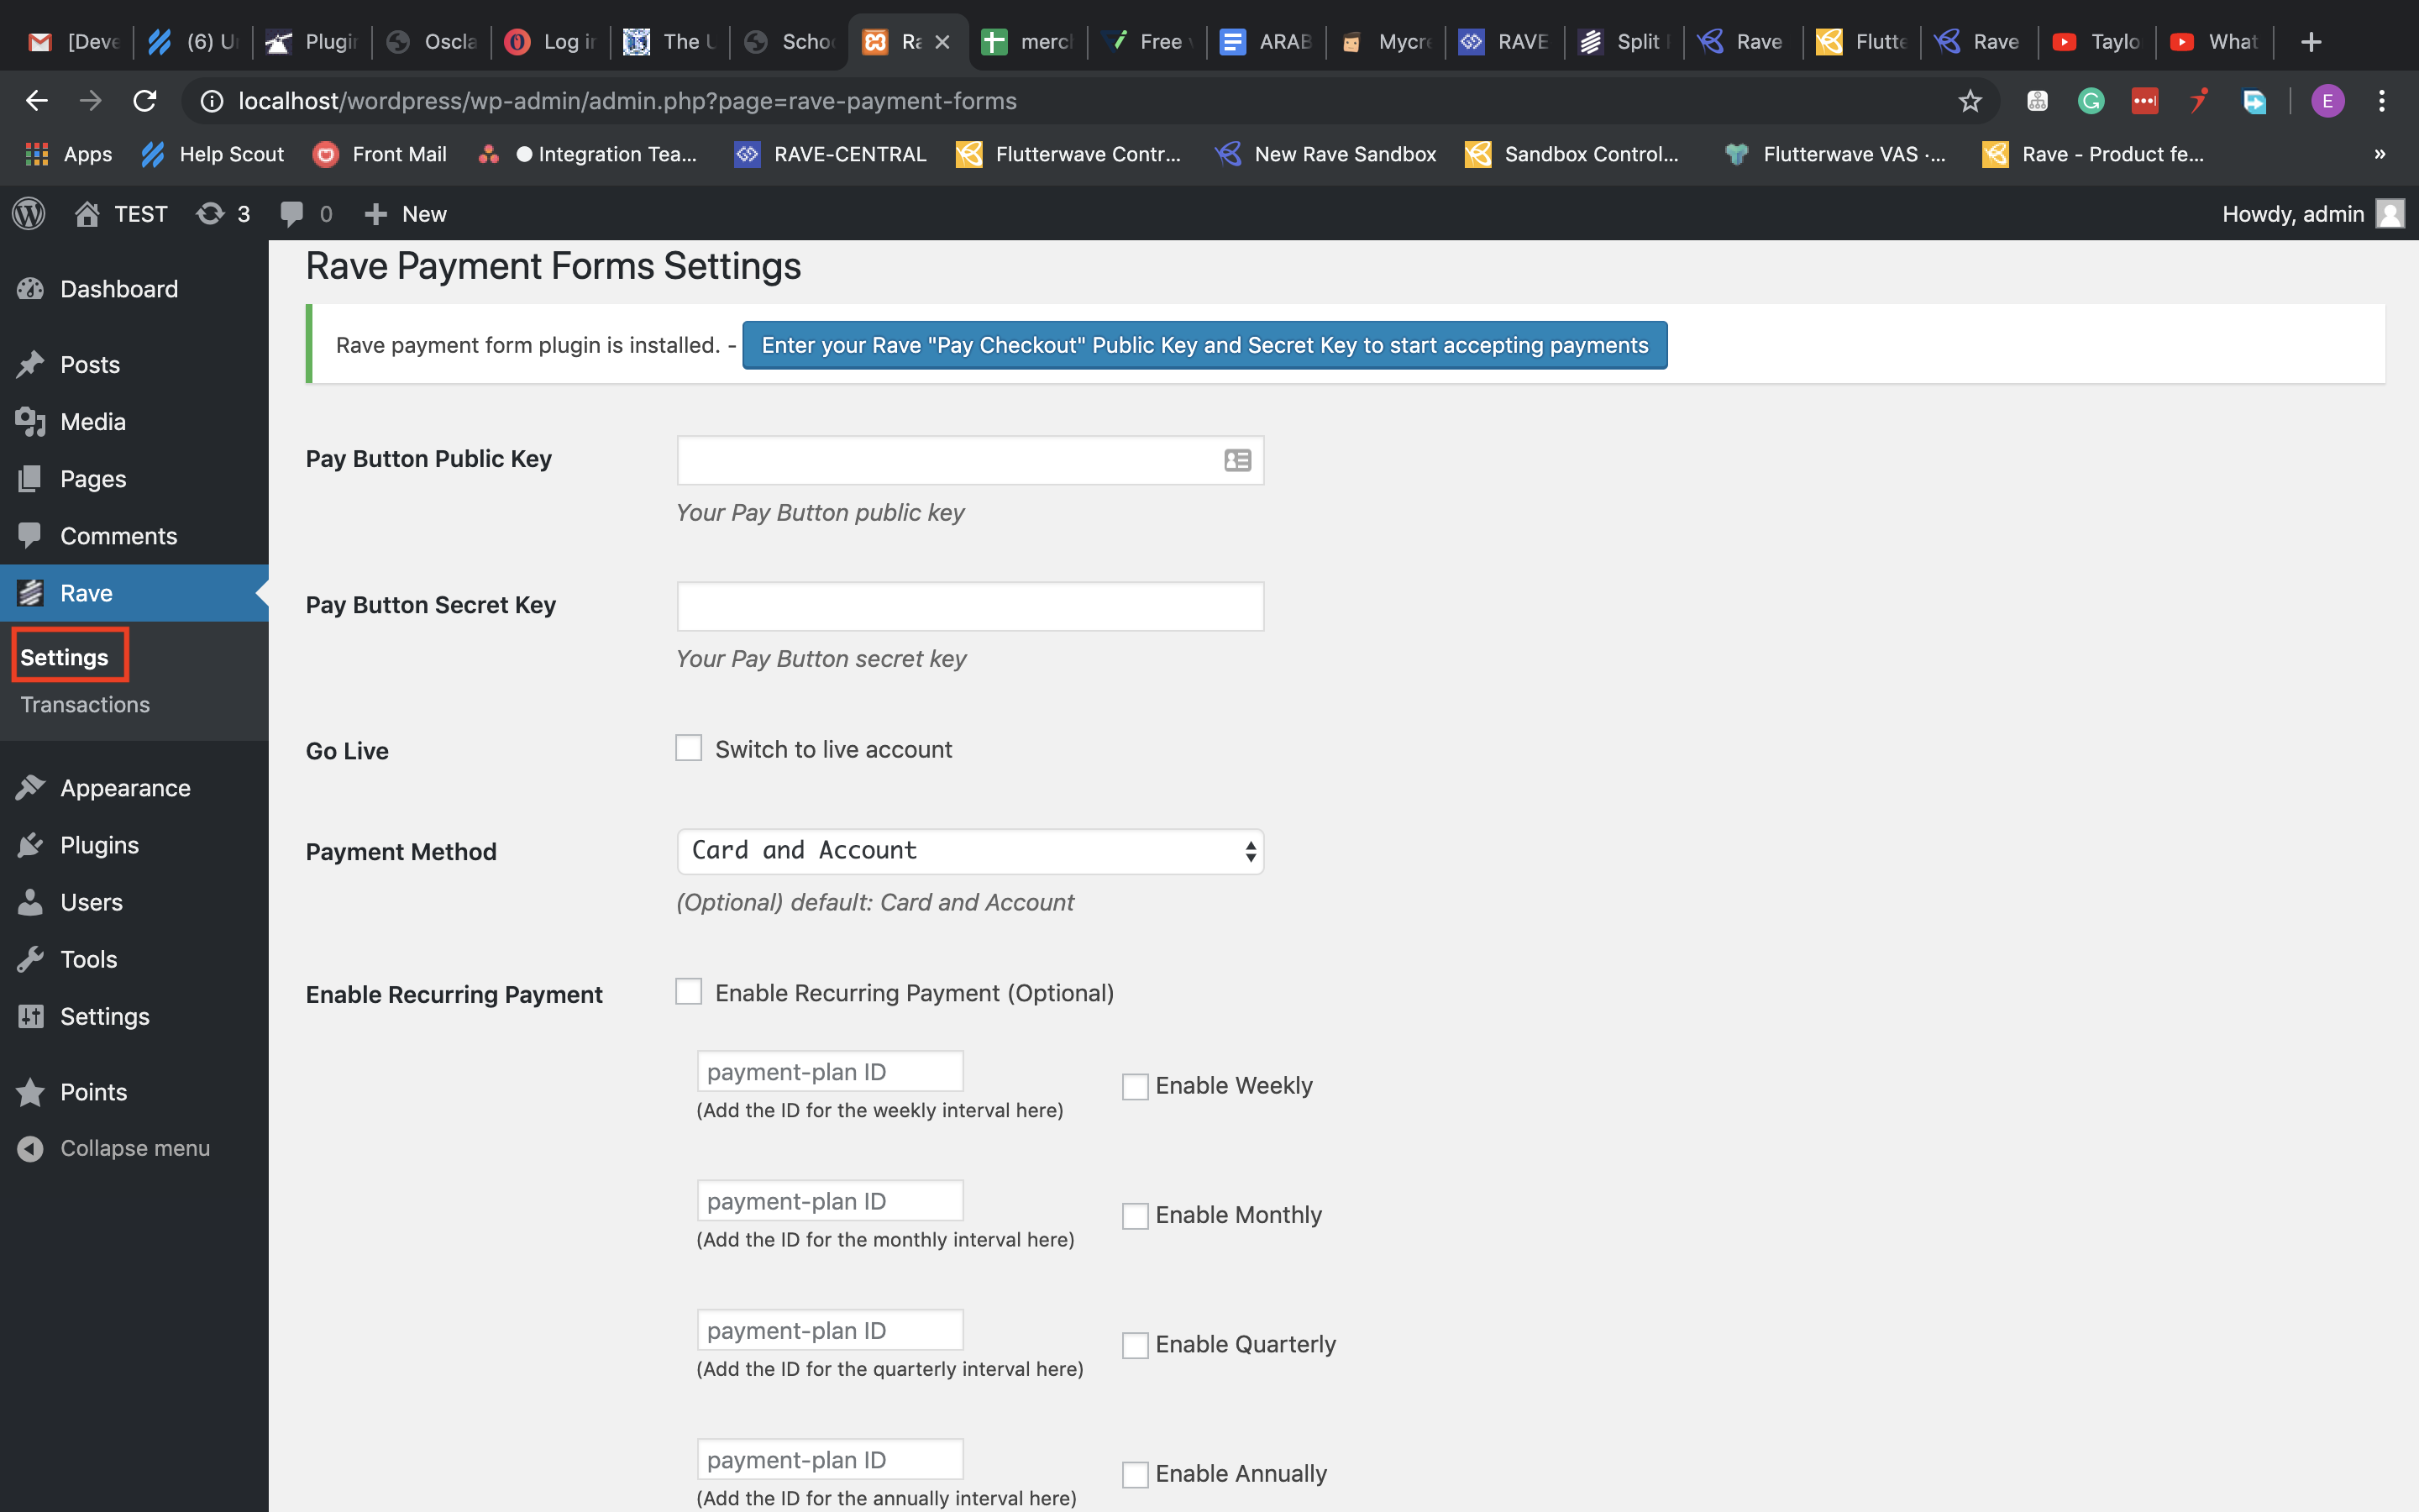Check the Enable Quarterly checkbox

[x=1135, y=1345]
